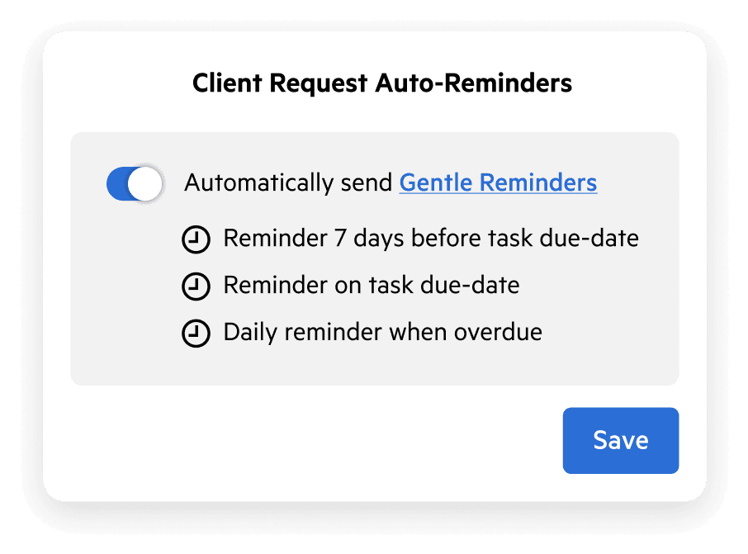This screenshot has width=748, height=554.
Task: Click the clock icon next to Reminder on task due-date
Action: (196, 286)
